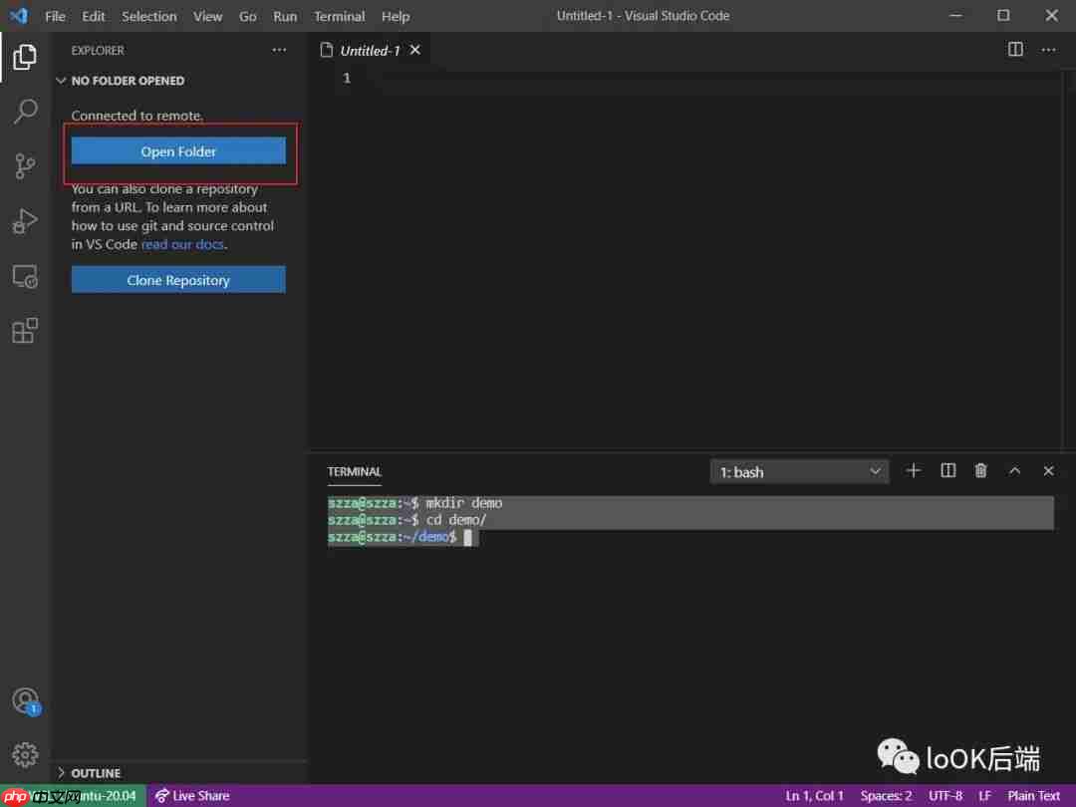Create a new terminal
1076x807 pixels.
pyautogui.click(x=914, y=470)
